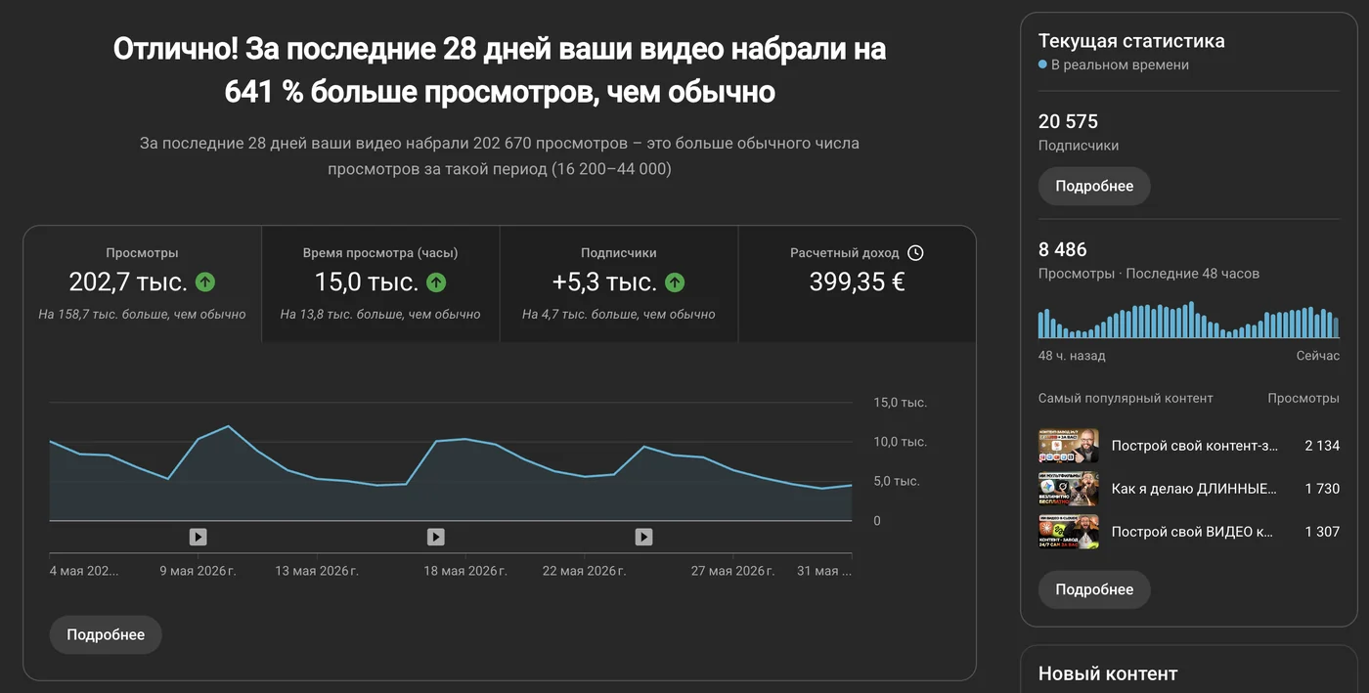Open video title Как я делаю ДЛИННЫЕ...
This screenshot has height=693, width=1369.
tap(1195, 489)
